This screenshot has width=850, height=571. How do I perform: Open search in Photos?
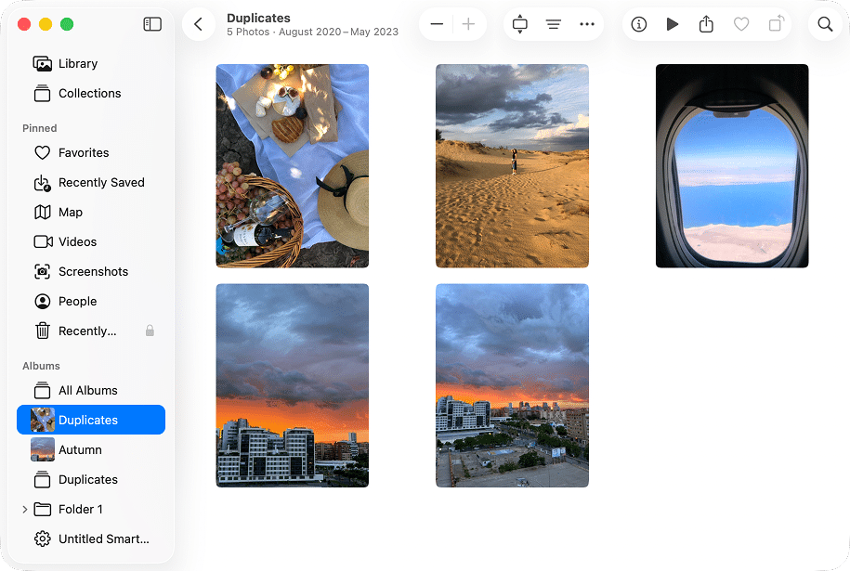click(x=825, y=24)
